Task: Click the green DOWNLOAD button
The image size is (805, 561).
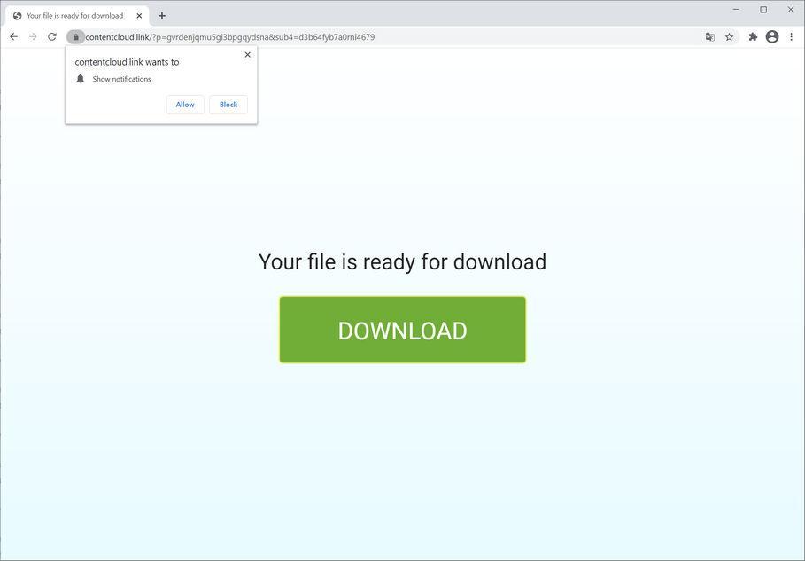Action: click(x=402, y=329)
